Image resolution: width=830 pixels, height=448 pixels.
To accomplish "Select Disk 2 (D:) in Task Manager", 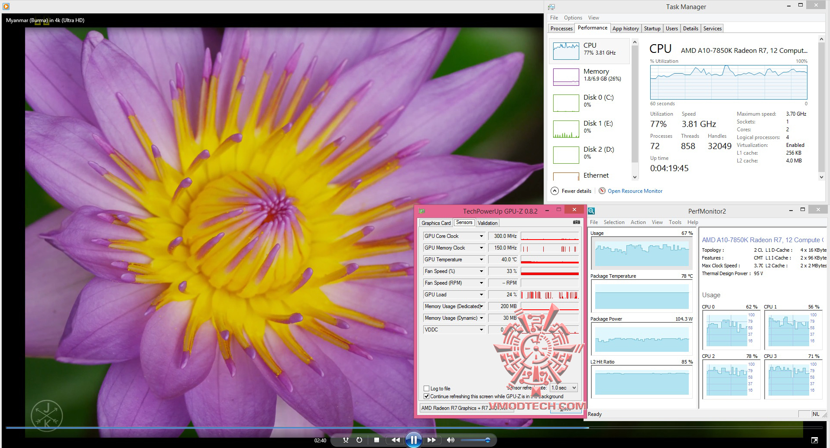I will coord(589,155).
